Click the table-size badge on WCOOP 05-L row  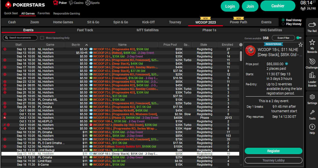91,132
